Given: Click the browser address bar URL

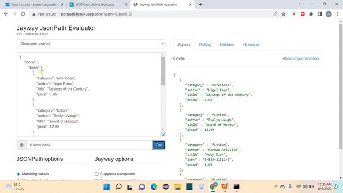Looking at the screenshot, I should [96, 14].
